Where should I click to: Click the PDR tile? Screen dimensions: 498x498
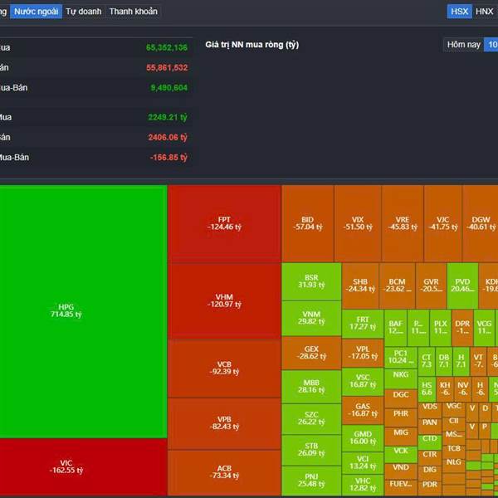point(430,488)
